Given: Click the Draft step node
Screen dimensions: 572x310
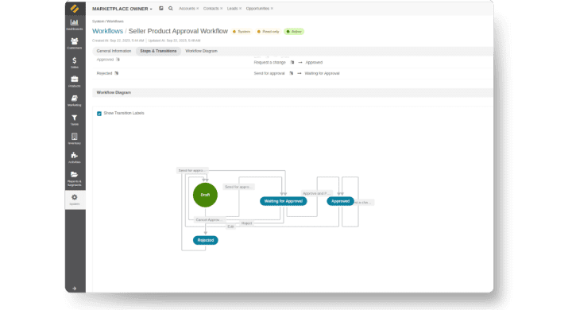Looking at the screenshot, I should click(x=205, y=195).
